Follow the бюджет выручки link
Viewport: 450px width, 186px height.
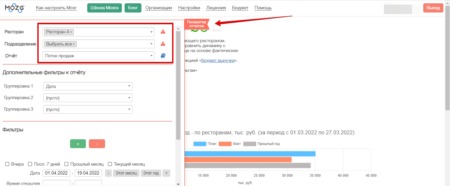point(218,61)
